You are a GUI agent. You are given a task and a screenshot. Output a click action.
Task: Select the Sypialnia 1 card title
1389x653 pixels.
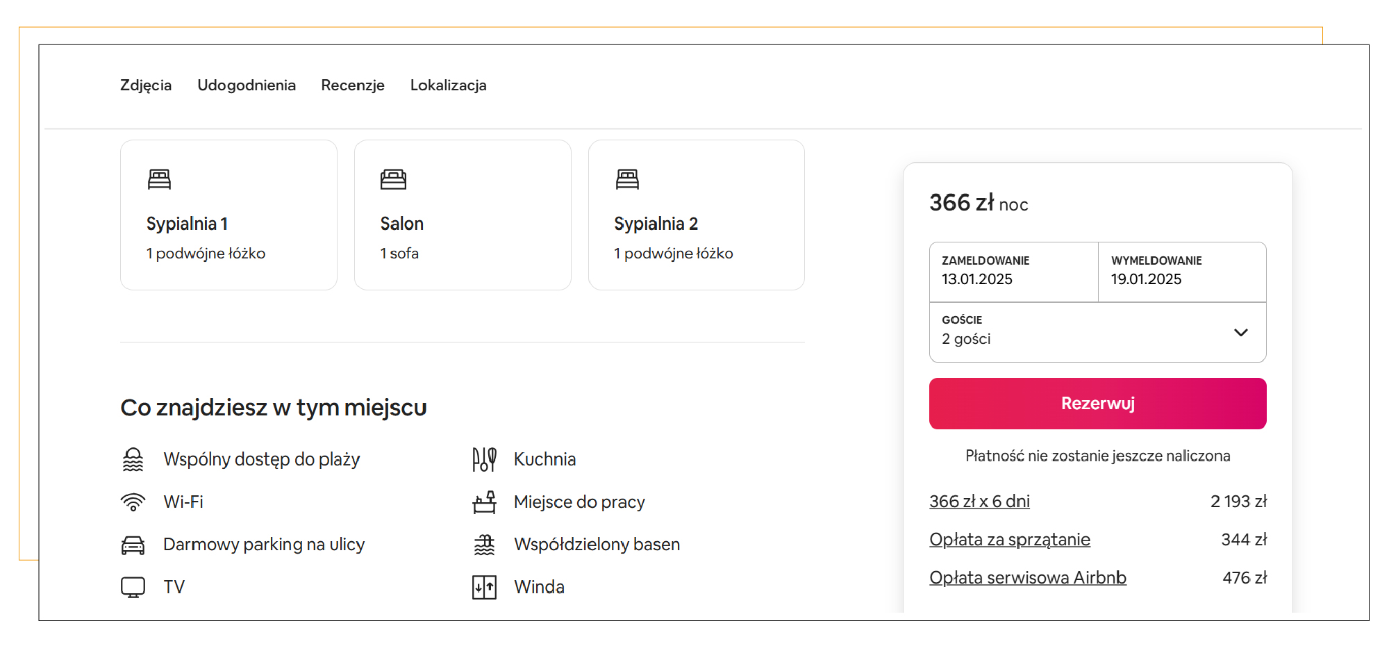point(187,224)
